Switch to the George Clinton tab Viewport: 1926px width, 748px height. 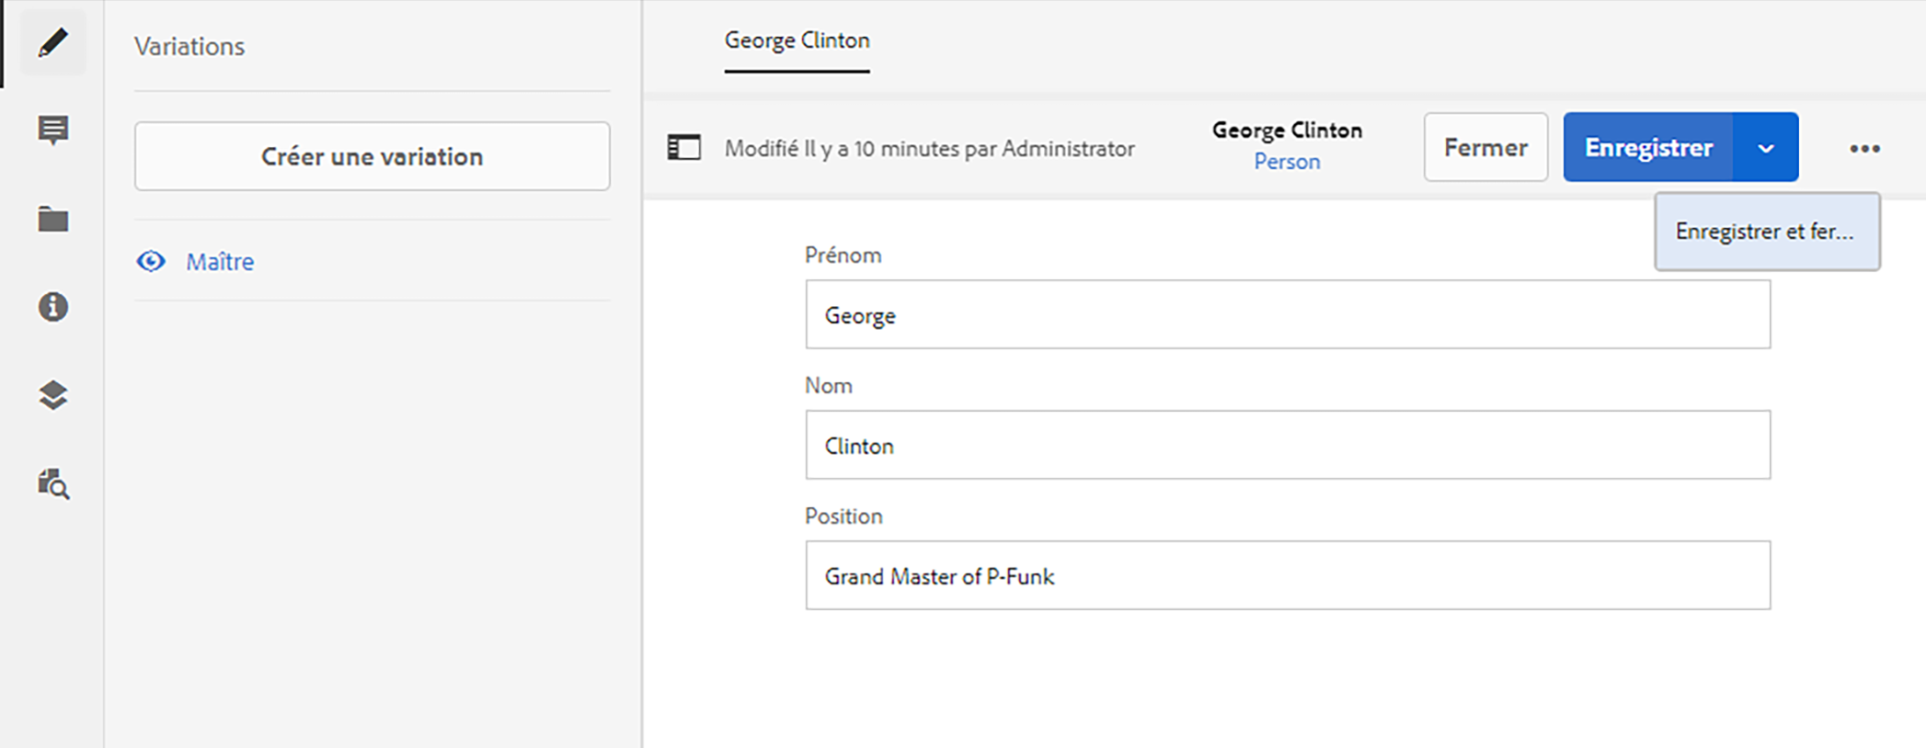pyautogui.click(x=797, y=41)
